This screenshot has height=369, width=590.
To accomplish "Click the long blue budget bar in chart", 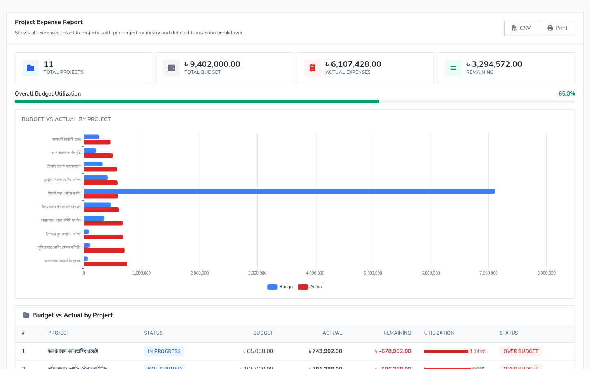I will [x=289, y=191].
